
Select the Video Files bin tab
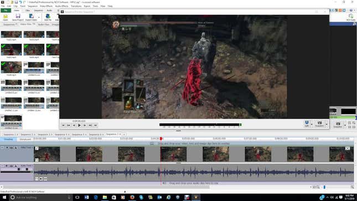(x=28, y=24)
